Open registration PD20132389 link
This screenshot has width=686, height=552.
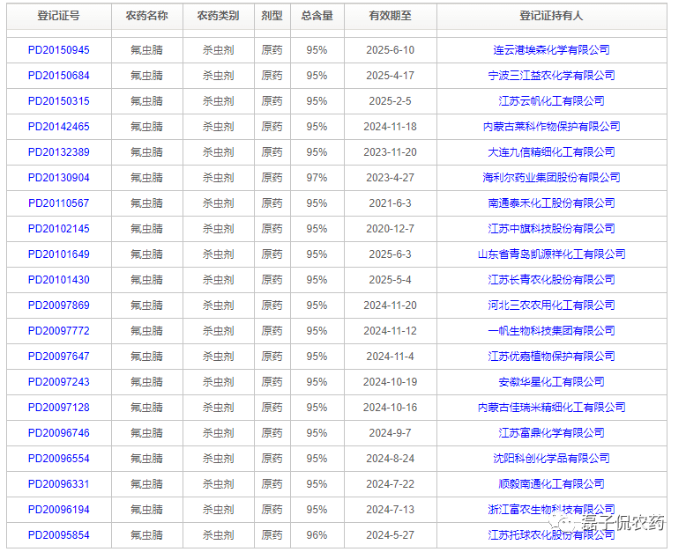pyautogui.click(x=58, y=152)
